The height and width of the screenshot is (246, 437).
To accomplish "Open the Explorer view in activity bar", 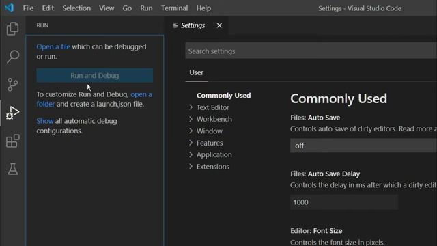I will pyautogui.click(x=12, y=29).
